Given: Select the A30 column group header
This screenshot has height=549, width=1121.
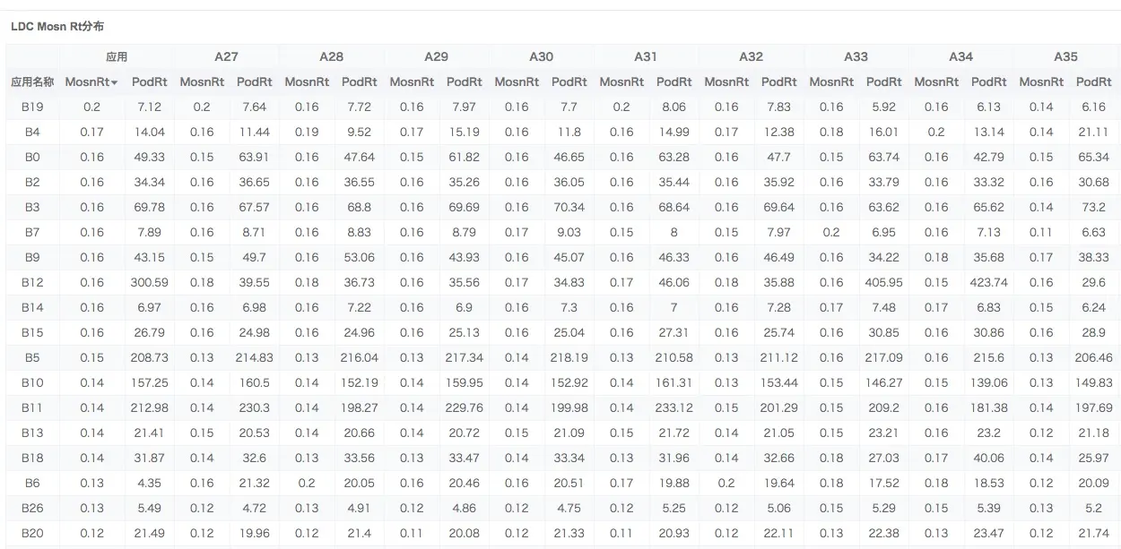Looking at the screenshot, I should [x=541, y=56].
